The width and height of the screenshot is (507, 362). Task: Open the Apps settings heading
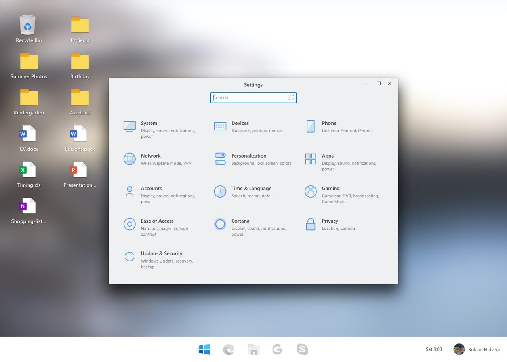tap(328, 156)
